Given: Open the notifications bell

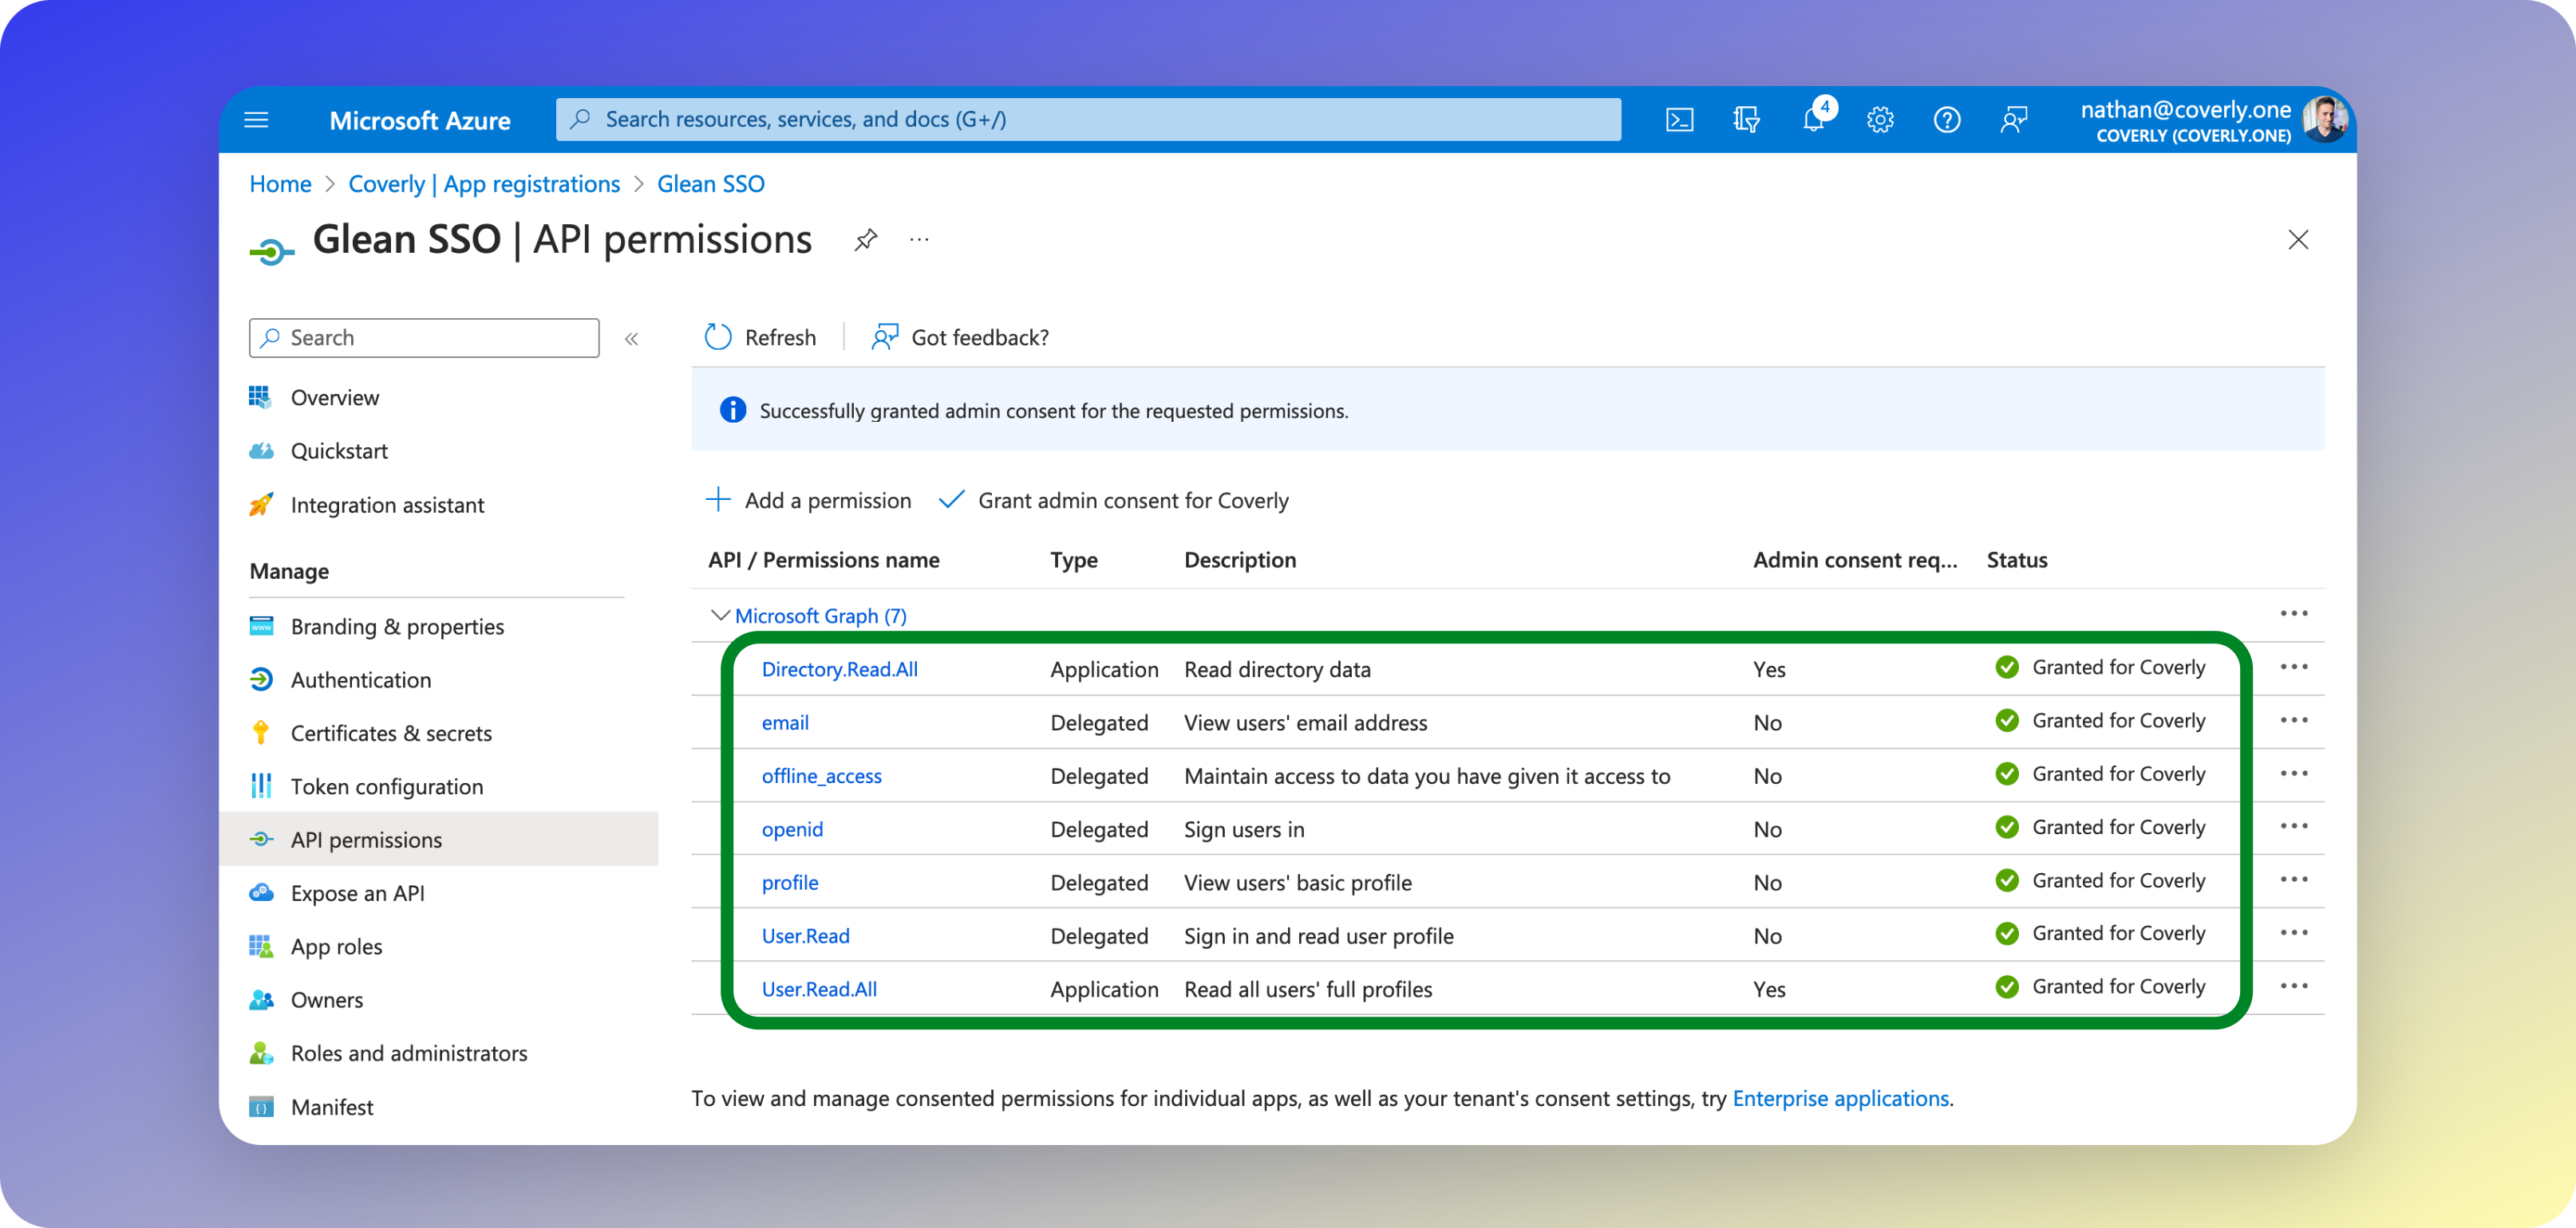Looking at the screenshot, I should tap(1814, 119).
